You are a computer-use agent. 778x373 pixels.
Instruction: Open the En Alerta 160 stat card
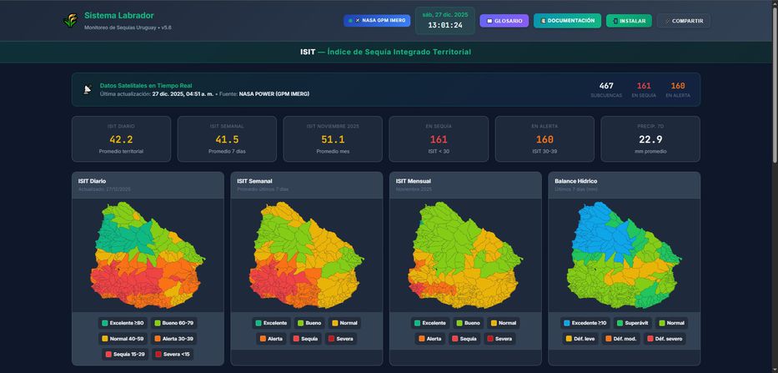(545, 139)
